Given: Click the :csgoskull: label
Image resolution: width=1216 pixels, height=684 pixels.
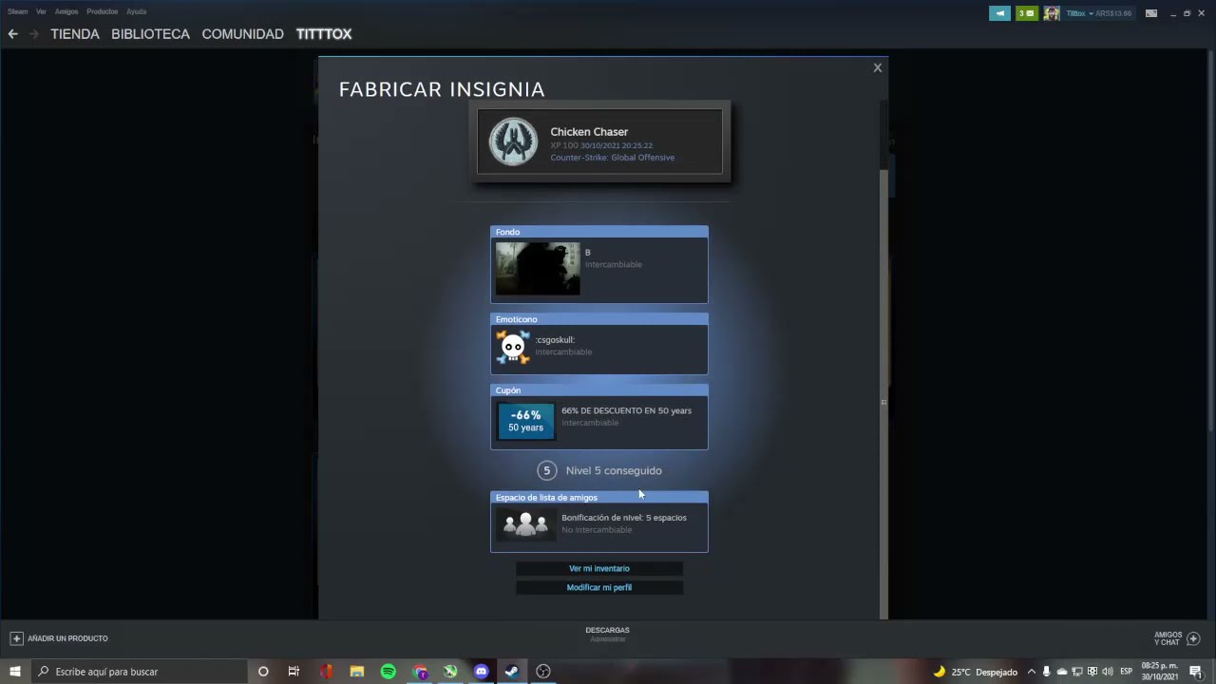Looking at the screenshot, I should [555, 340].
